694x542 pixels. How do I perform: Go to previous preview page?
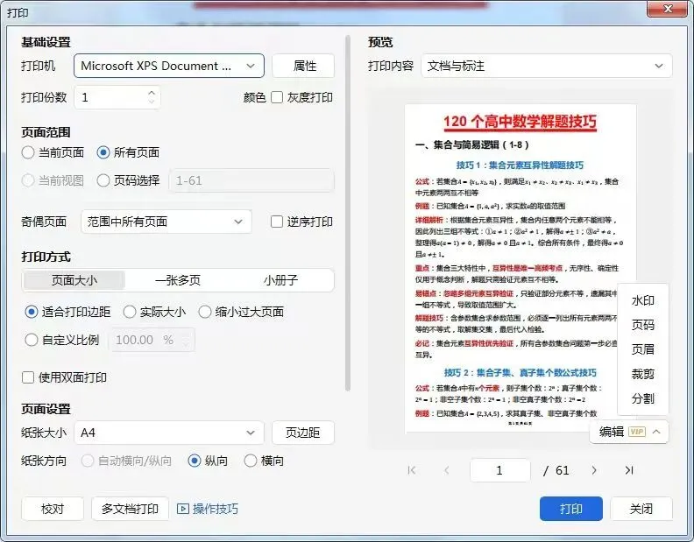pos(447,470)
